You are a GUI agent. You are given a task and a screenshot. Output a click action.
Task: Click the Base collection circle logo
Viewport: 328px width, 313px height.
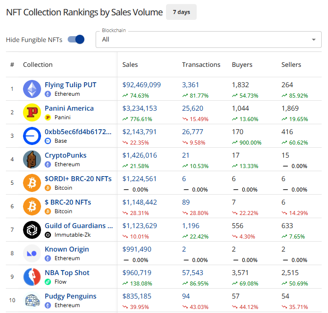pyautogui.click(x=32, y=136)
